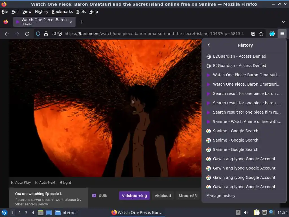Click the forward navigation arrow
This screenshot has width=289, height=217.
[x=17, y=34]
